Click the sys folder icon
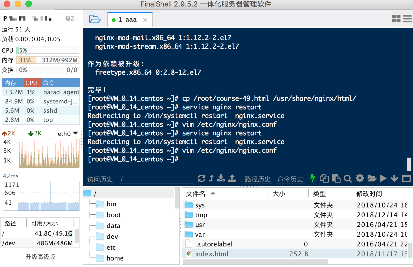Screen dimensions: 413x267 [x=189, y=205]
